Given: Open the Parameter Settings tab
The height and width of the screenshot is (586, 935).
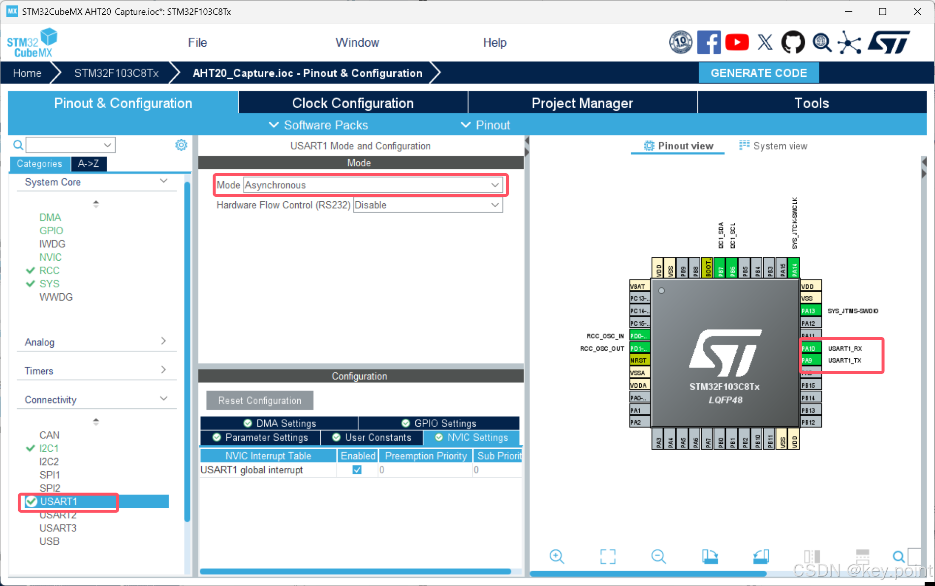Looking at the screenshot, I should (260, 437).
